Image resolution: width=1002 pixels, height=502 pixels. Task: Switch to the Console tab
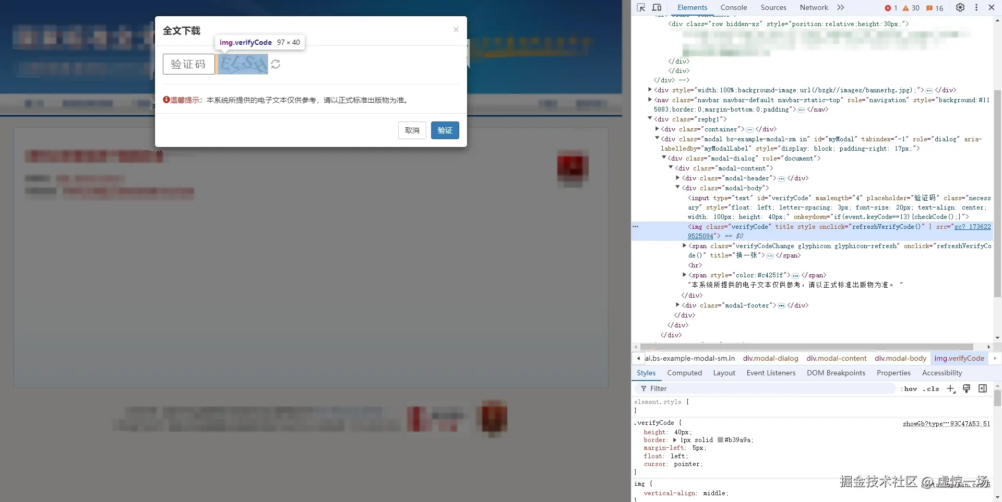pos(734,7)
